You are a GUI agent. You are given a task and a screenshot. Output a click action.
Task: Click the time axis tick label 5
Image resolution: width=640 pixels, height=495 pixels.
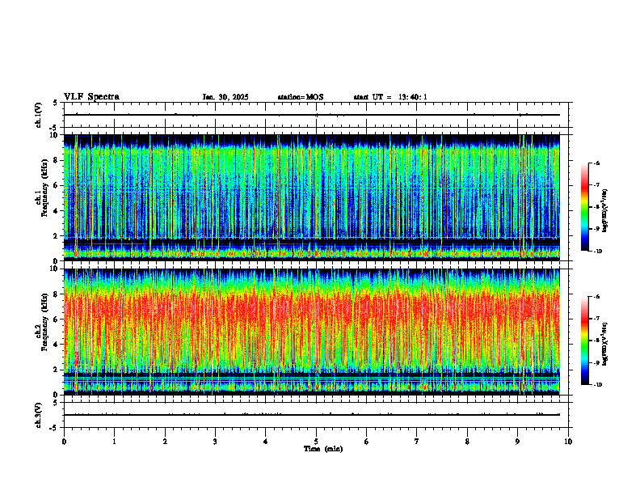(316, 442)
